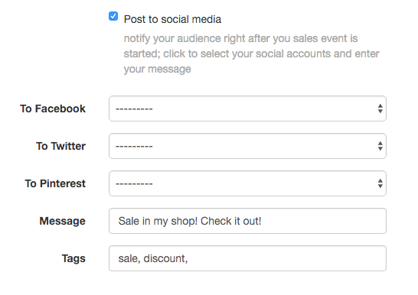Click the notify your audience help text

[x=251, y=53]
